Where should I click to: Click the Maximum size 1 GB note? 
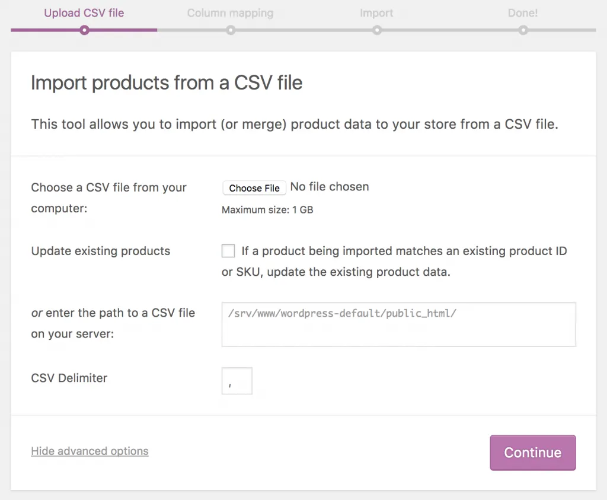coord(267,209)
